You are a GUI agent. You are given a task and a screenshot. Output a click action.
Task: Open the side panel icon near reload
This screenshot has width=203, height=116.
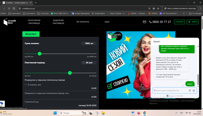point(14,8)
